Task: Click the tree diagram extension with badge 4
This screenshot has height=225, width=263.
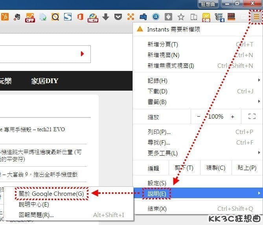Action: point(219,17)
